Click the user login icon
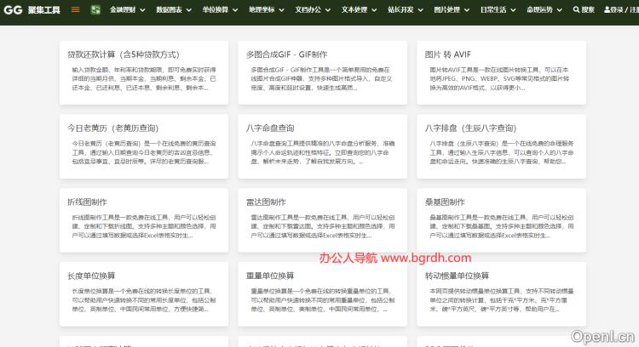 [x=607, y=9]
